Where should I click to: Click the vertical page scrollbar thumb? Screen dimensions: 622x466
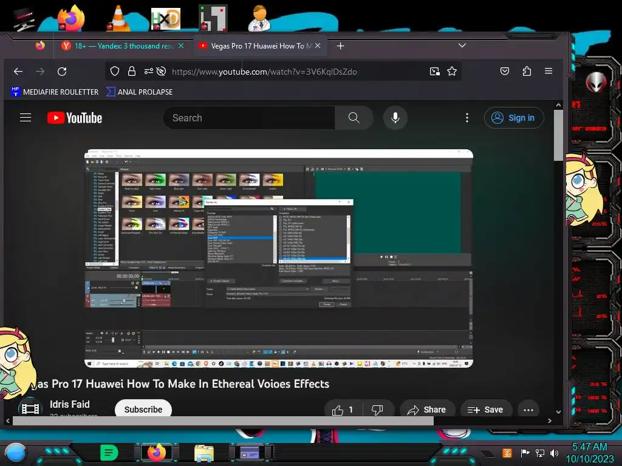click(x=559, y=135)
